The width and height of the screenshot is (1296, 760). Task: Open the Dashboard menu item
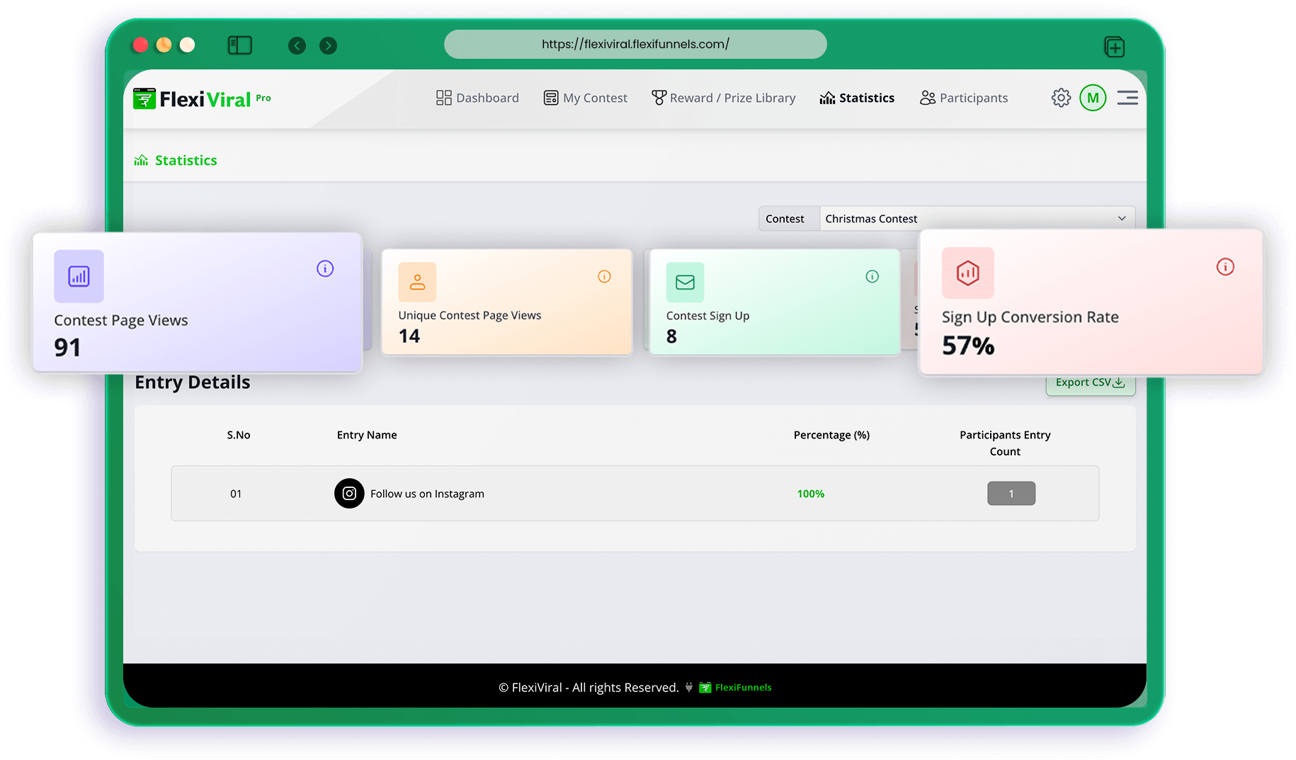pyautogui.click(x=477, y=98)
